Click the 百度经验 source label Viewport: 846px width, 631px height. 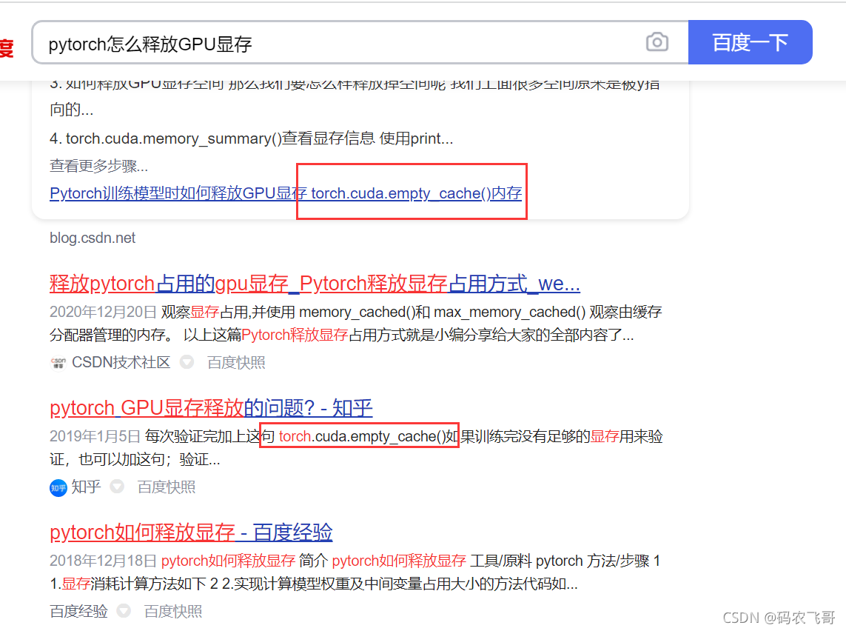point(78,611)
